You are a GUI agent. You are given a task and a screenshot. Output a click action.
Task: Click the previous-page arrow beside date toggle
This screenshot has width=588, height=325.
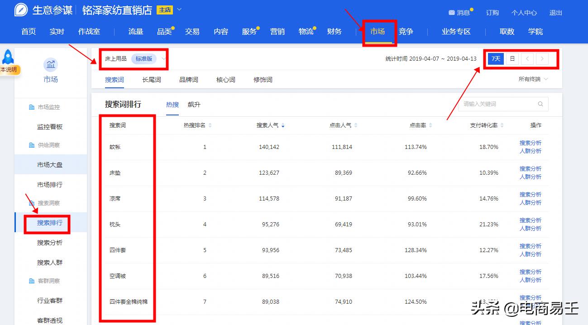click(528, 59)
